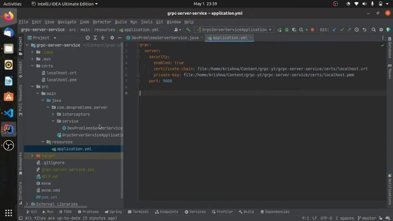Open the Spring tool window

coord(113,212)
